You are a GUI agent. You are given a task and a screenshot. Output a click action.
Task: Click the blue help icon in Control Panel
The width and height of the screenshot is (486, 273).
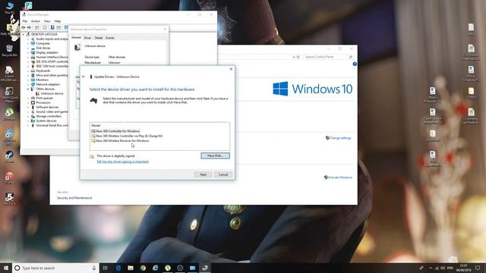click(x=355, y=64)
